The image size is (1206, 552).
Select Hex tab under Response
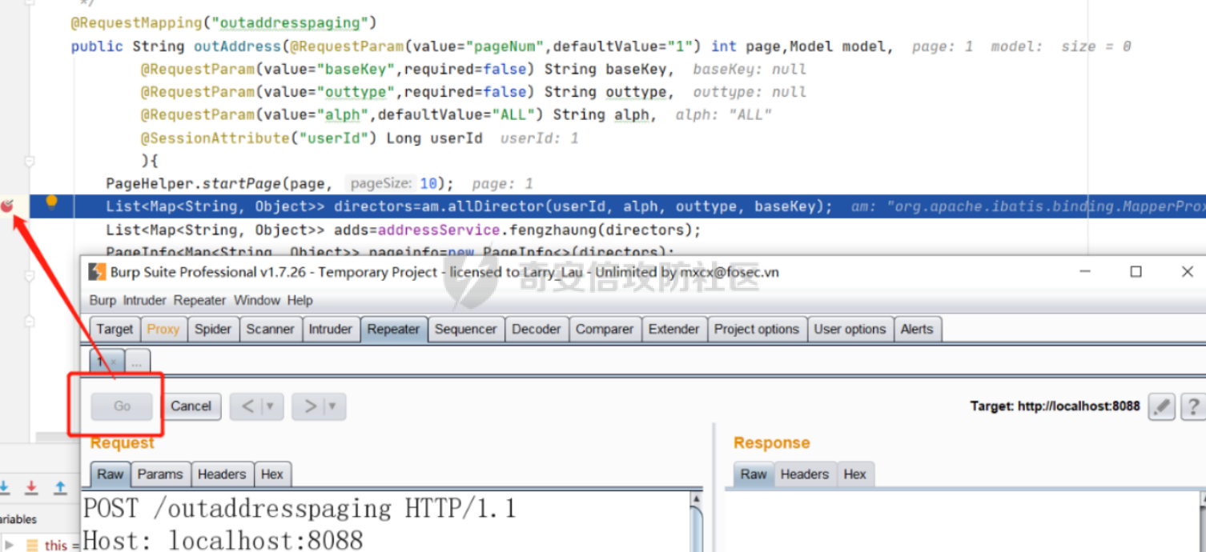click(854, 474)
